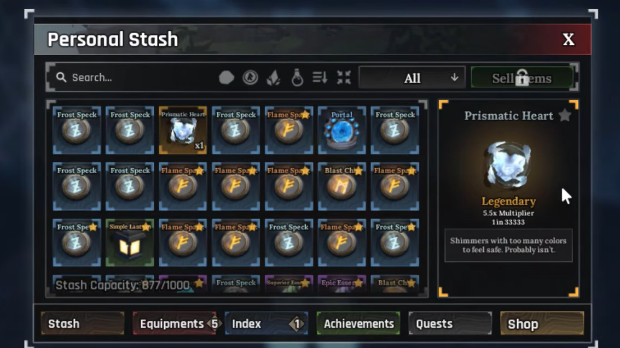Toggle star on Simple Lantern slot
Viewport: 620px width, 348px height.
coord(146,227)
